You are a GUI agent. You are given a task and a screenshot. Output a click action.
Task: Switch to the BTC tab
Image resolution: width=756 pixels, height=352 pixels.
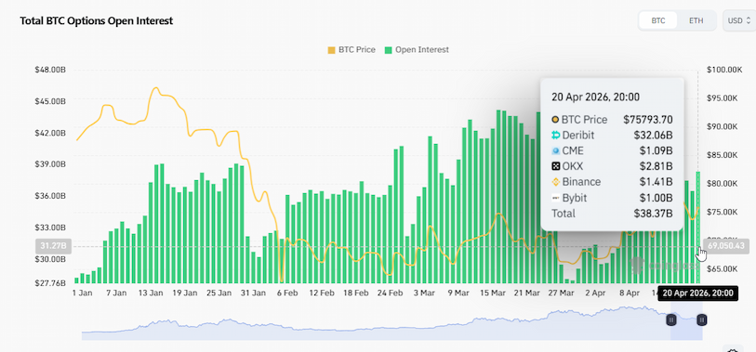[658, 20]
